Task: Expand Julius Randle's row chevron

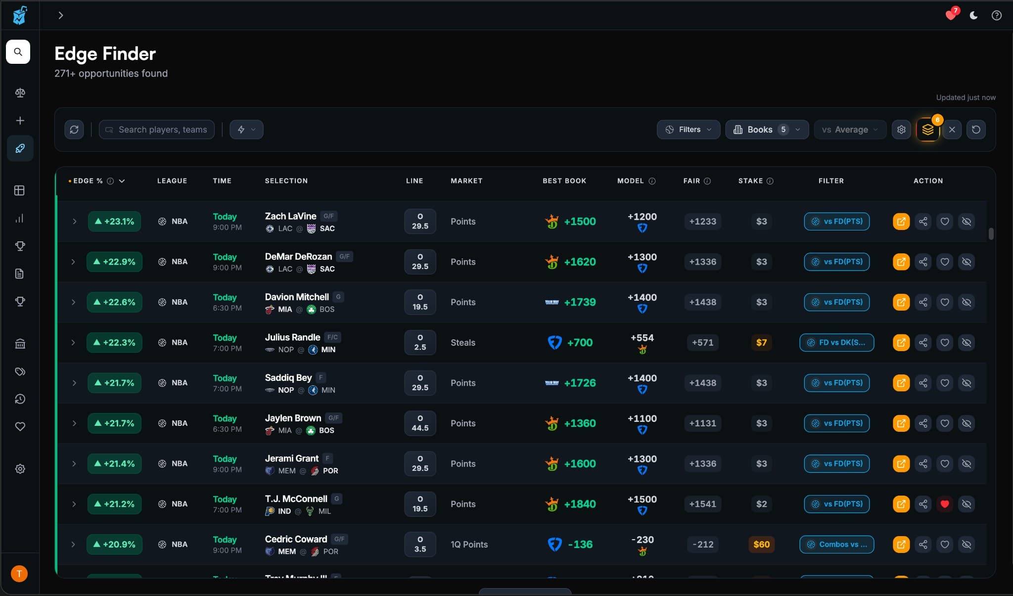Action: pos(73,342)
